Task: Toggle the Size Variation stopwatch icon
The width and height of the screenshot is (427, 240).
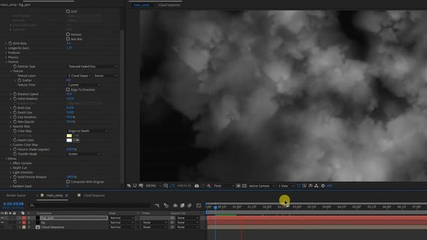Action: tap(15, 117)
